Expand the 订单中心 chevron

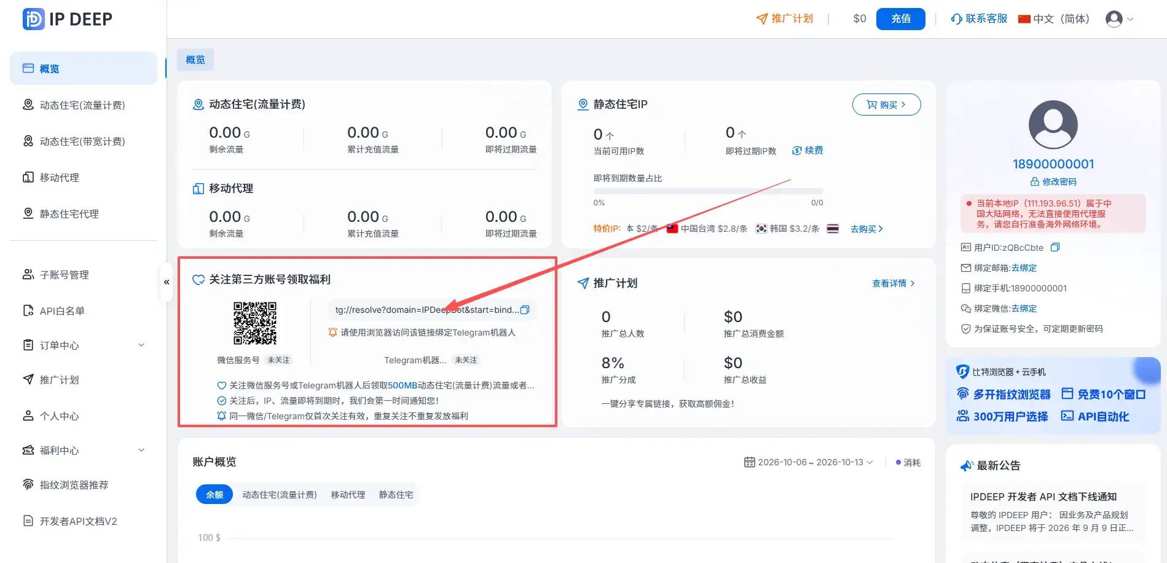141,345
